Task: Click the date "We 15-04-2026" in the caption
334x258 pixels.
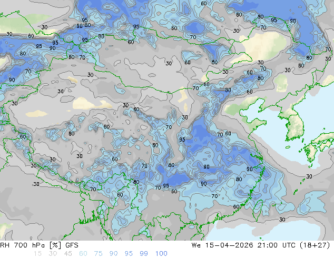Action: (x=222, y=245)
